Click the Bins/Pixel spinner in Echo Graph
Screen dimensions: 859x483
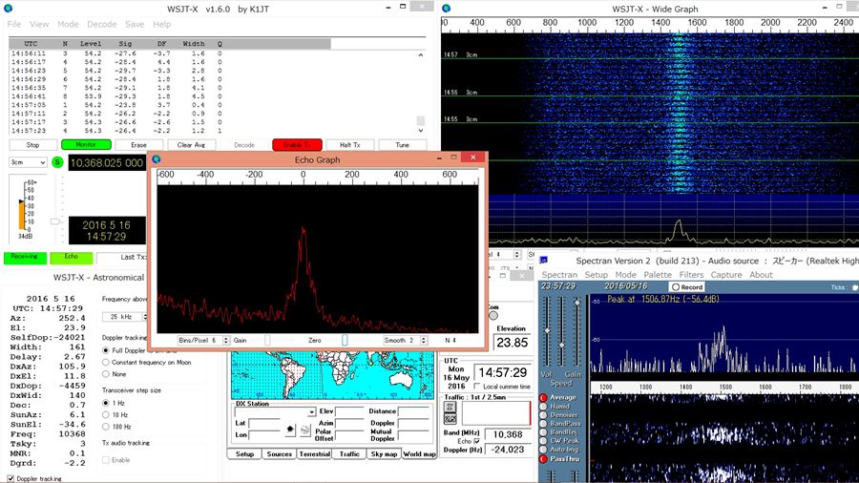[x=203, y=340]
